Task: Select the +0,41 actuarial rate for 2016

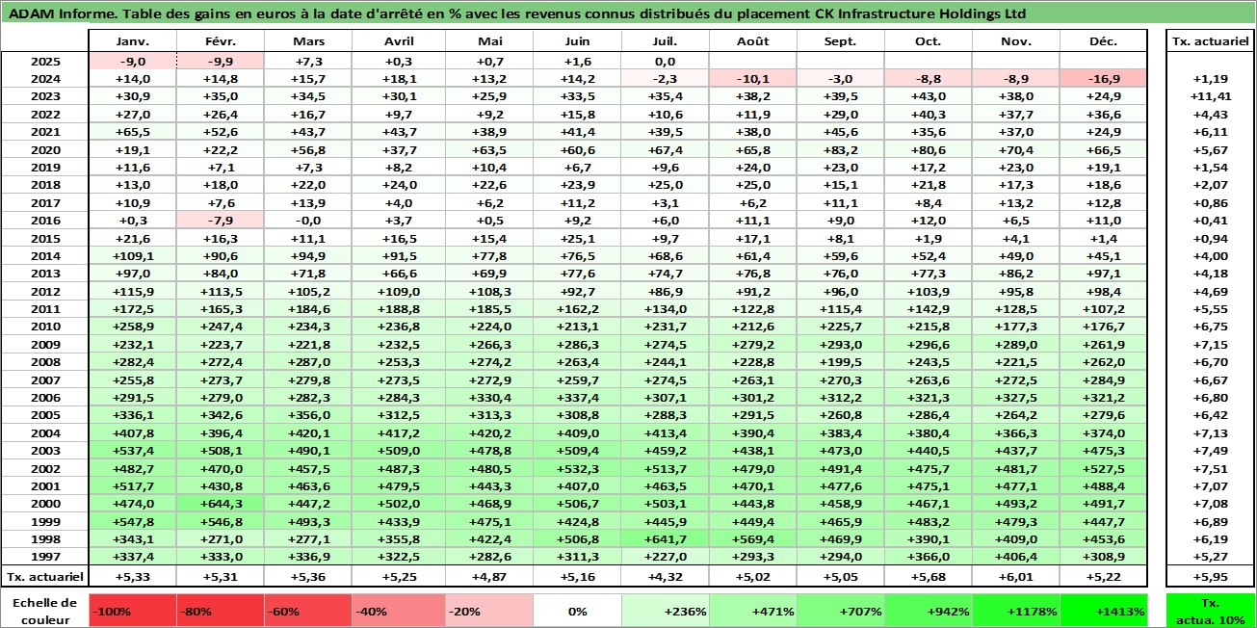Action: tap(1210, 220)
